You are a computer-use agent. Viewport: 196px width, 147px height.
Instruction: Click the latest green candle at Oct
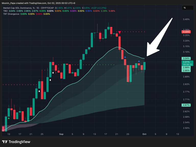coord(144,66)
